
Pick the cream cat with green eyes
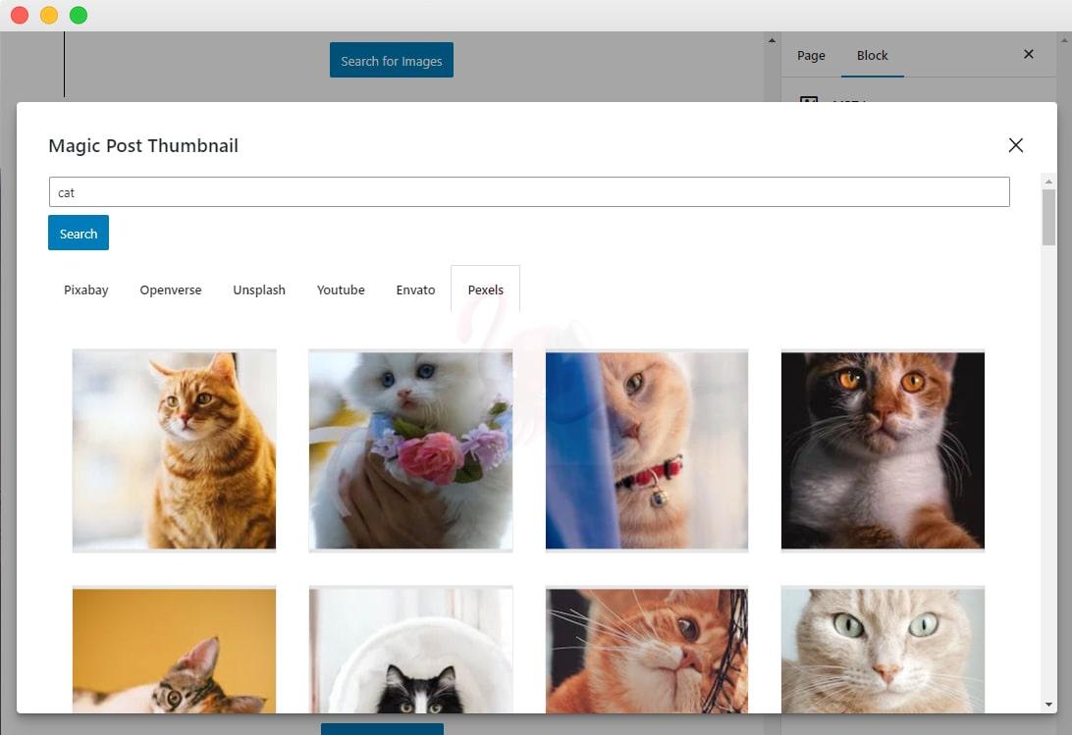tap(883, 650)
